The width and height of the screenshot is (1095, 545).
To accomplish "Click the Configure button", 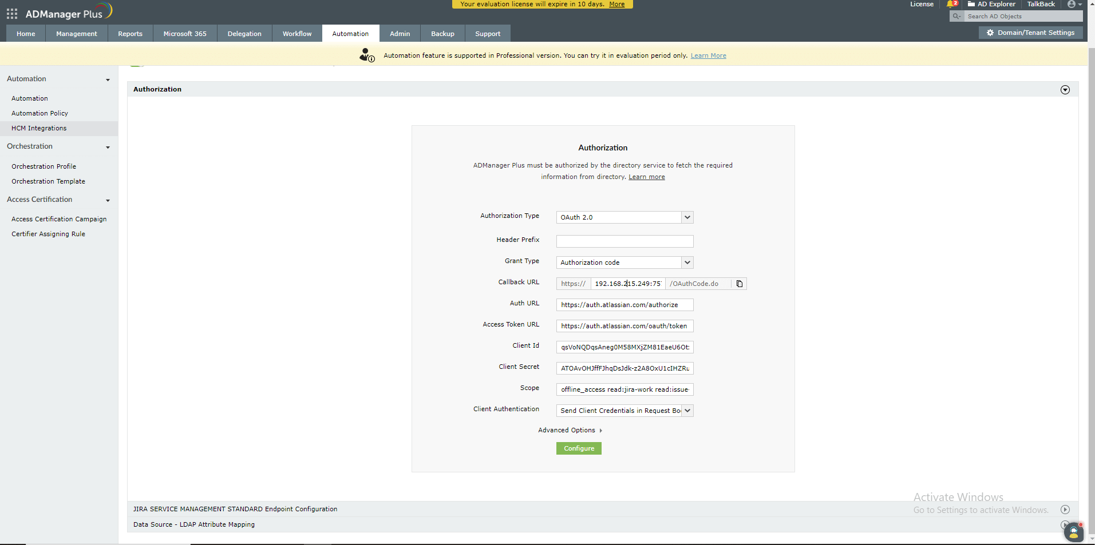I will point(578,448).
